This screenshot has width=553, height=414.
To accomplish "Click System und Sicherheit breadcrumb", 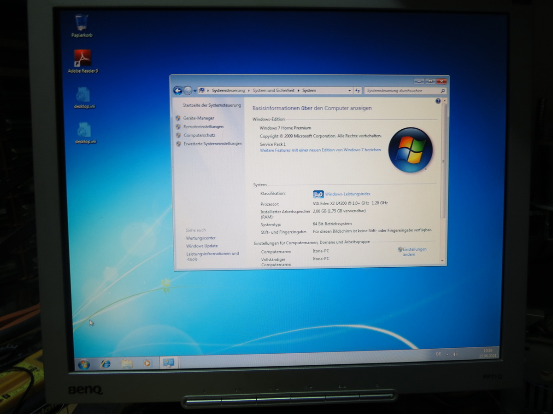I will pos(274,91).
